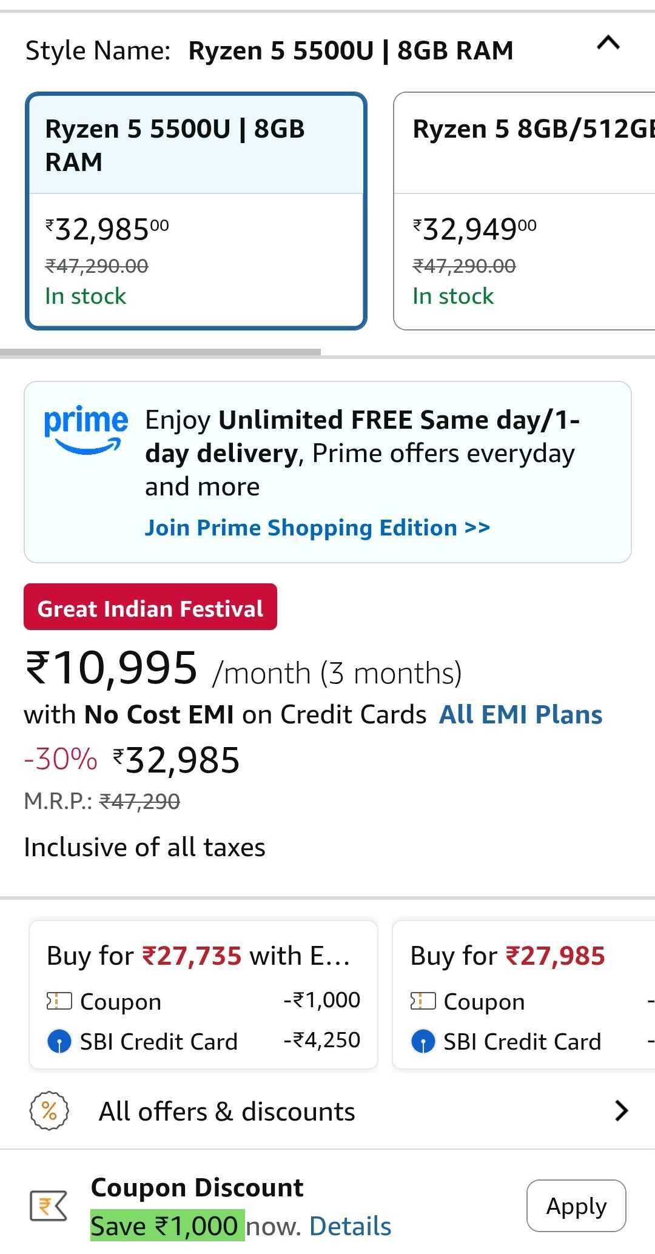655x1254 pixels.
Task: Click SBI logo icon in second offer card
Action: [423, 1042]
